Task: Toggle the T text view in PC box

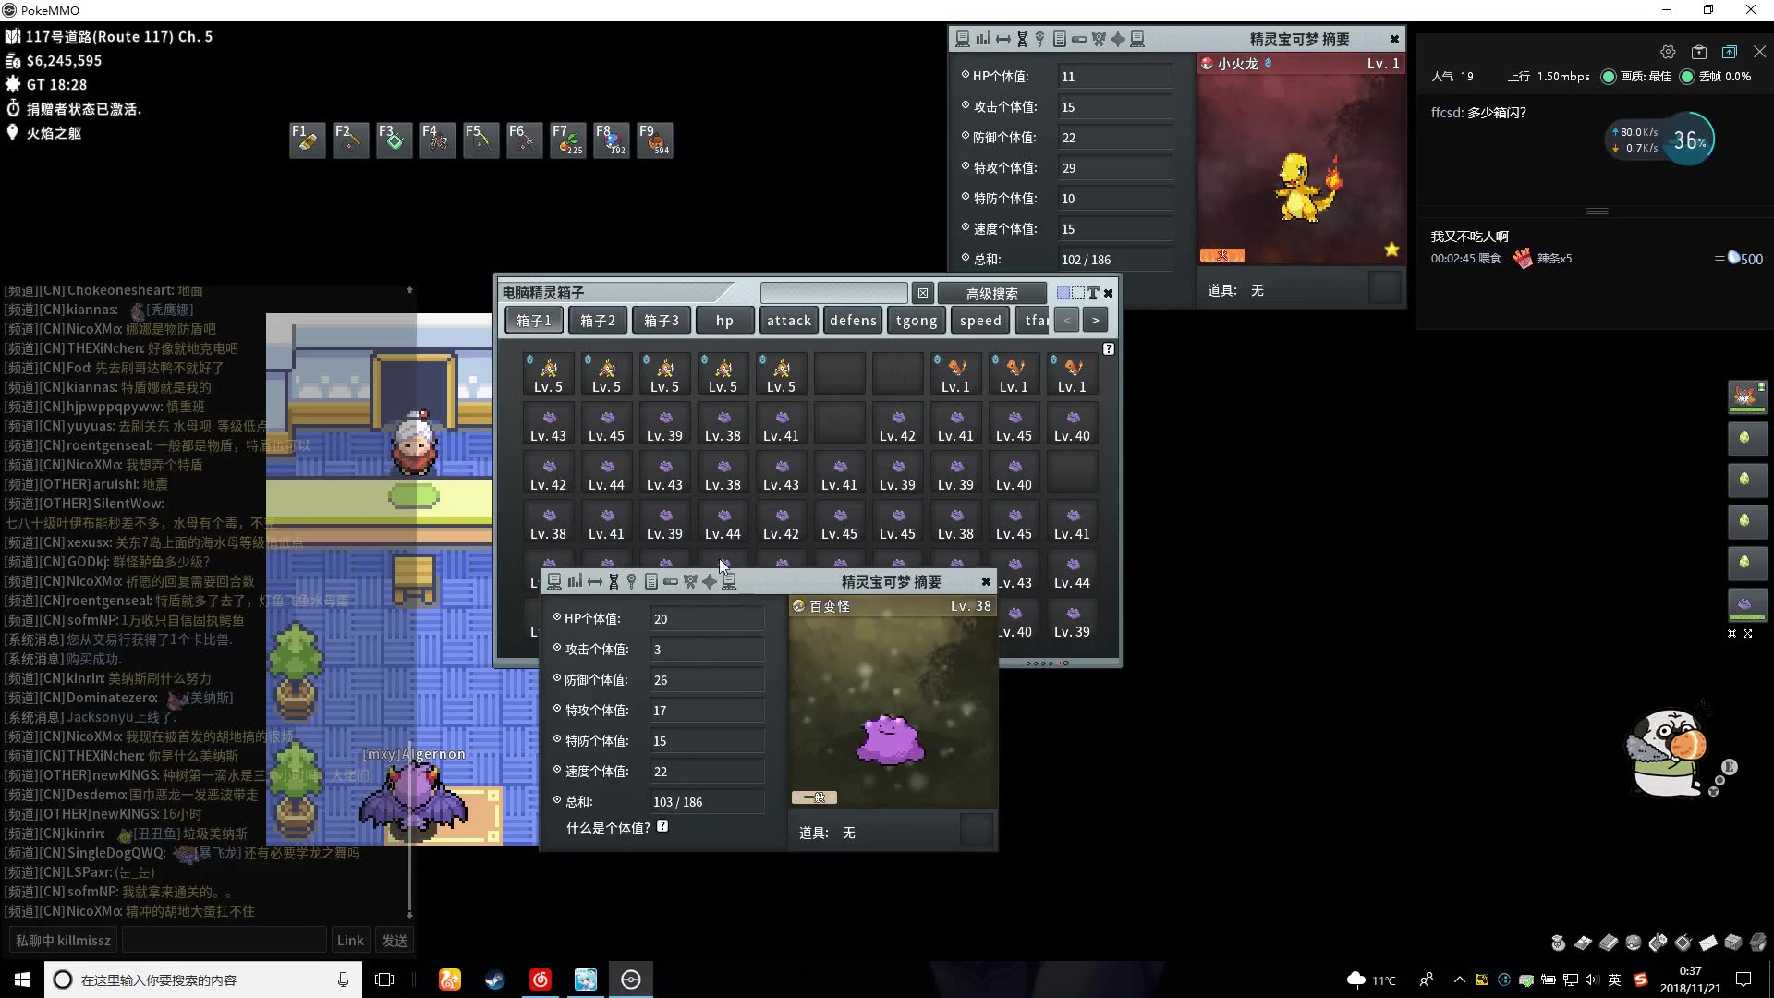Action: click(x=1093, y=293)
